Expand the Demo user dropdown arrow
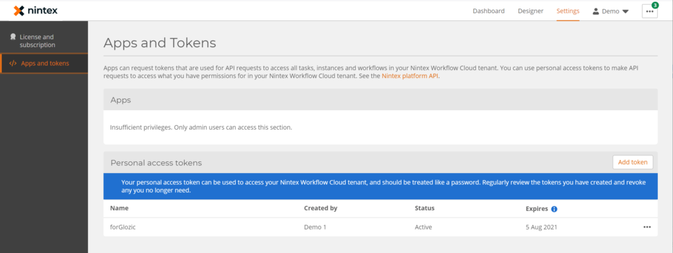Screen dimensions: 673x253 click(x=626, y=12)
